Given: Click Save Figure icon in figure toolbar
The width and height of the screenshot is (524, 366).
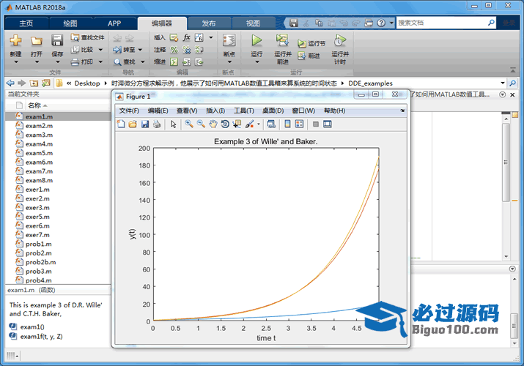Looking at the screenshot, I should pos(144,124).
